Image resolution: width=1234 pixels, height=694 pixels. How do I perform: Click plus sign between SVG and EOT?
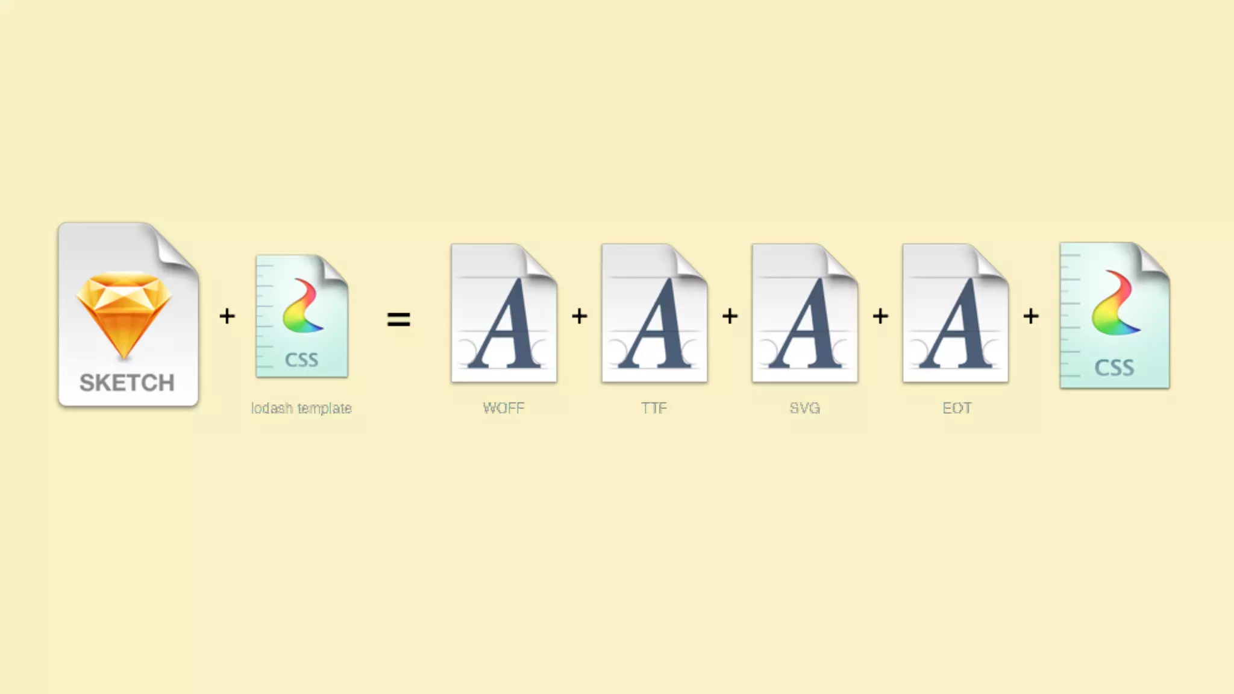tap(880, 316)
